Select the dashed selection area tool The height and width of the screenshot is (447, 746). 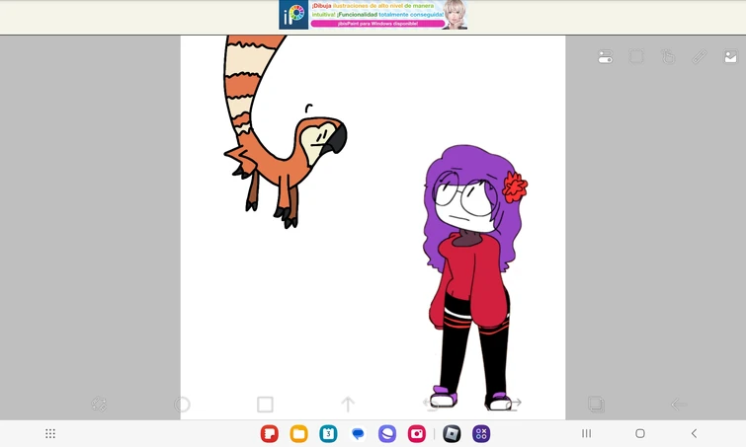click(x=636, y=57)
